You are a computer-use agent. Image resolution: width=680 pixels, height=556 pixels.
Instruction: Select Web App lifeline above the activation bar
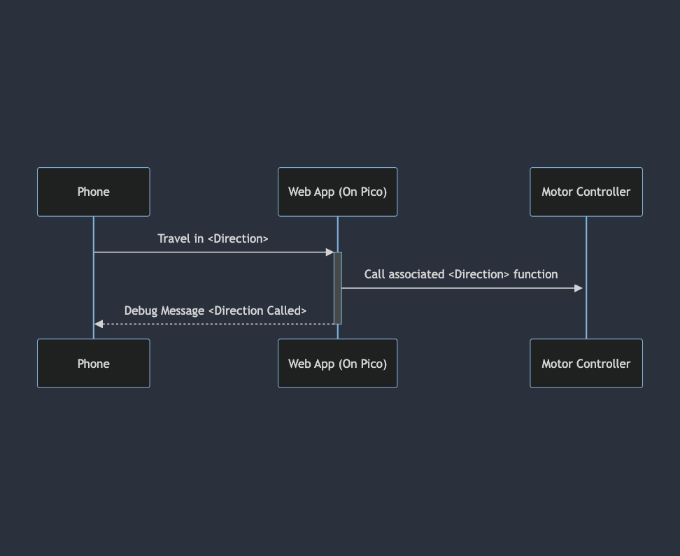[x=338, y=234]
